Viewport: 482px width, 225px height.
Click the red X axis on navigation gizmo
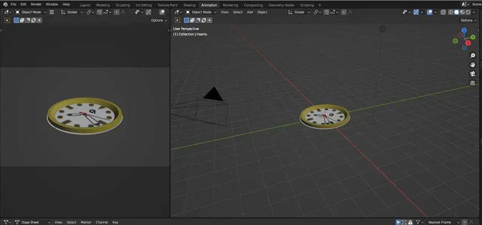468,43
